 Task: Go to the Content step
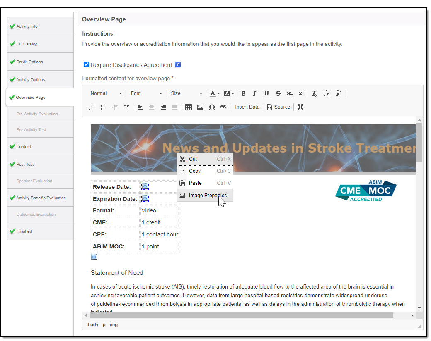[41, 146]
